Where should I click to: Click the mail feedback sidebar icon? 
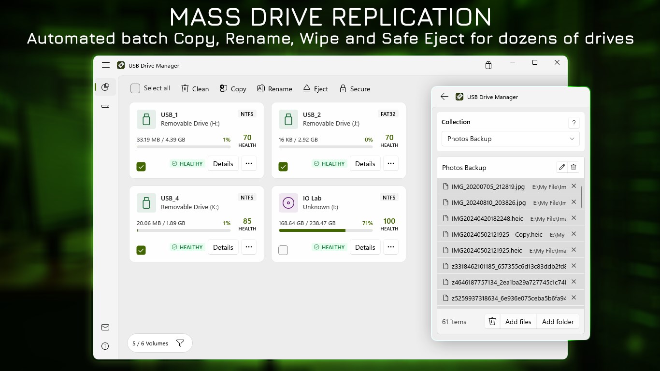105,327
